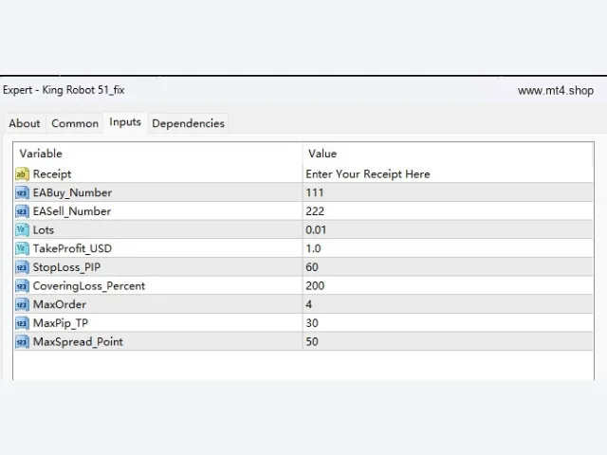Switch to the About tab
Image resolution: width=607 pixels, height=455 pixels.
(25, 123)
